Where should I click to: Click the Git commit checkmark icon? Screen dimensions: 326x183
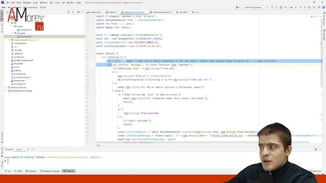click(301, 7)
